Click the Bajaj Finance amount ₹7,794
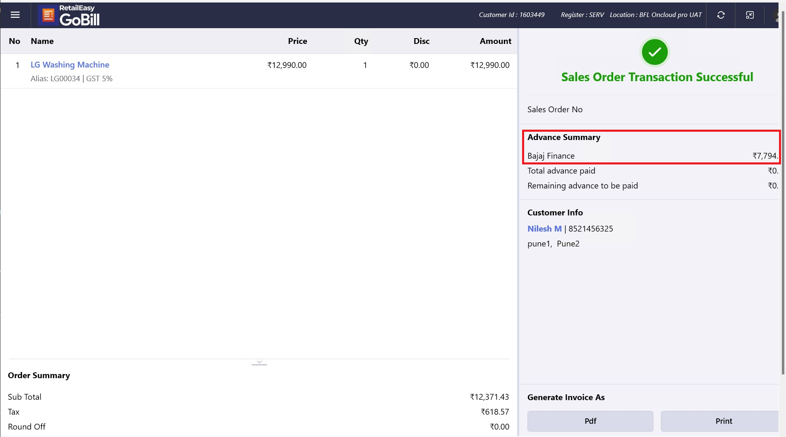The width and height of the screenshot is (786, 437). (x=765, y=156)
